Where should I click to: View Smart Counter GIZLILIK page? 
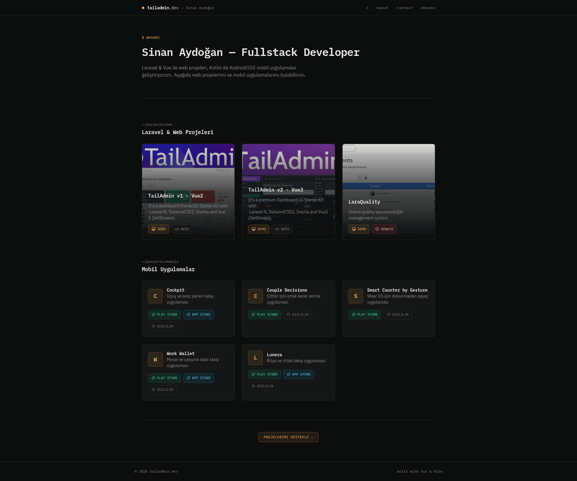[x=398, y=314]
